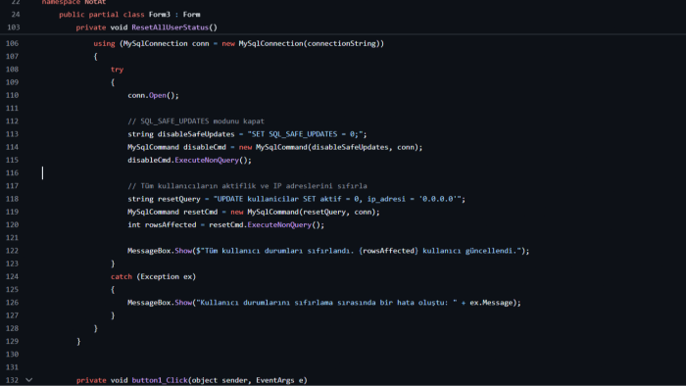Click 'int rowsAffected' on line 120
Image resolution: width=686 pixels, height=386 pixels.
[x=162, y=224]
